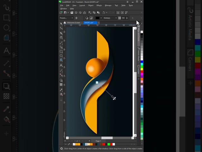Viewport: 202px width, 152px height.
Task: Click the Paste icon in standard toolbar
Action: click(98, 13)
